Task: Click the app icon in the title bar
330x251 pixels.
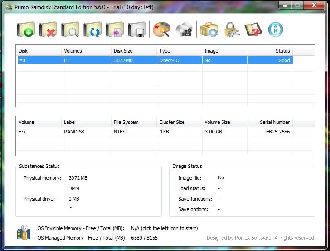Action: point(9,7)
